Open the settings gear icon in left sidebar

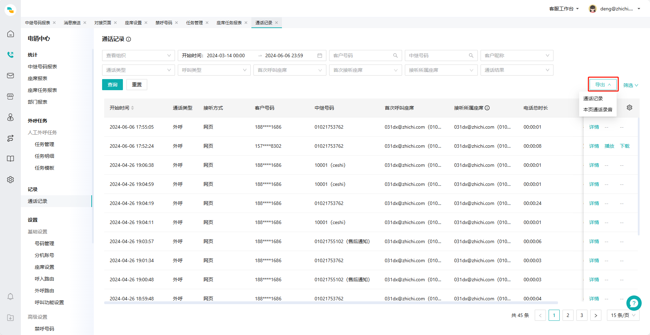click(x=10, y=180)
